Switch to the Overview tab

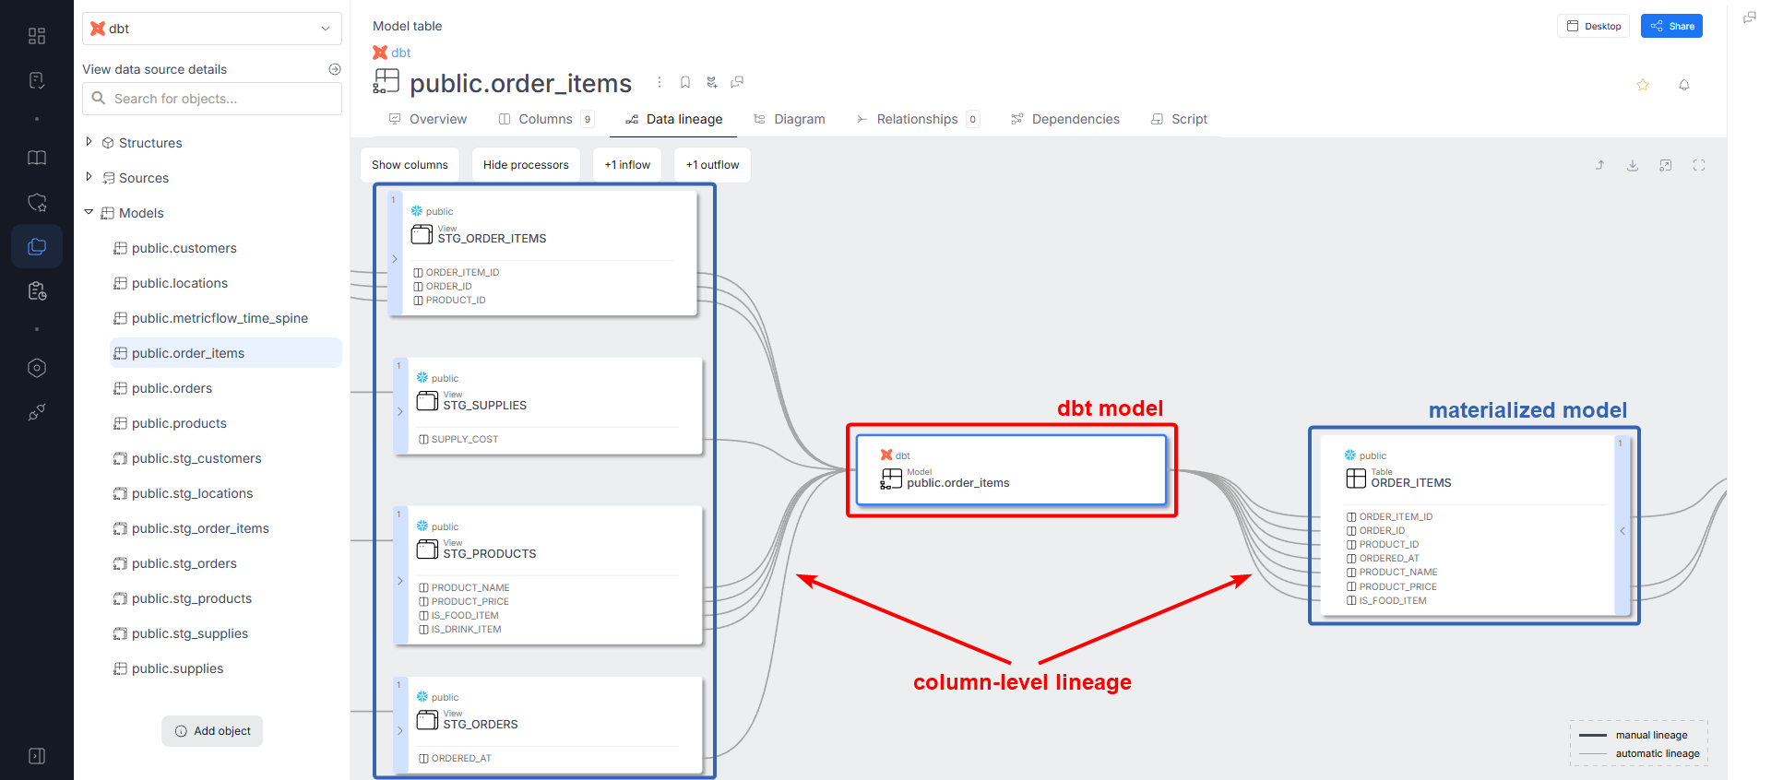[428, 119]
